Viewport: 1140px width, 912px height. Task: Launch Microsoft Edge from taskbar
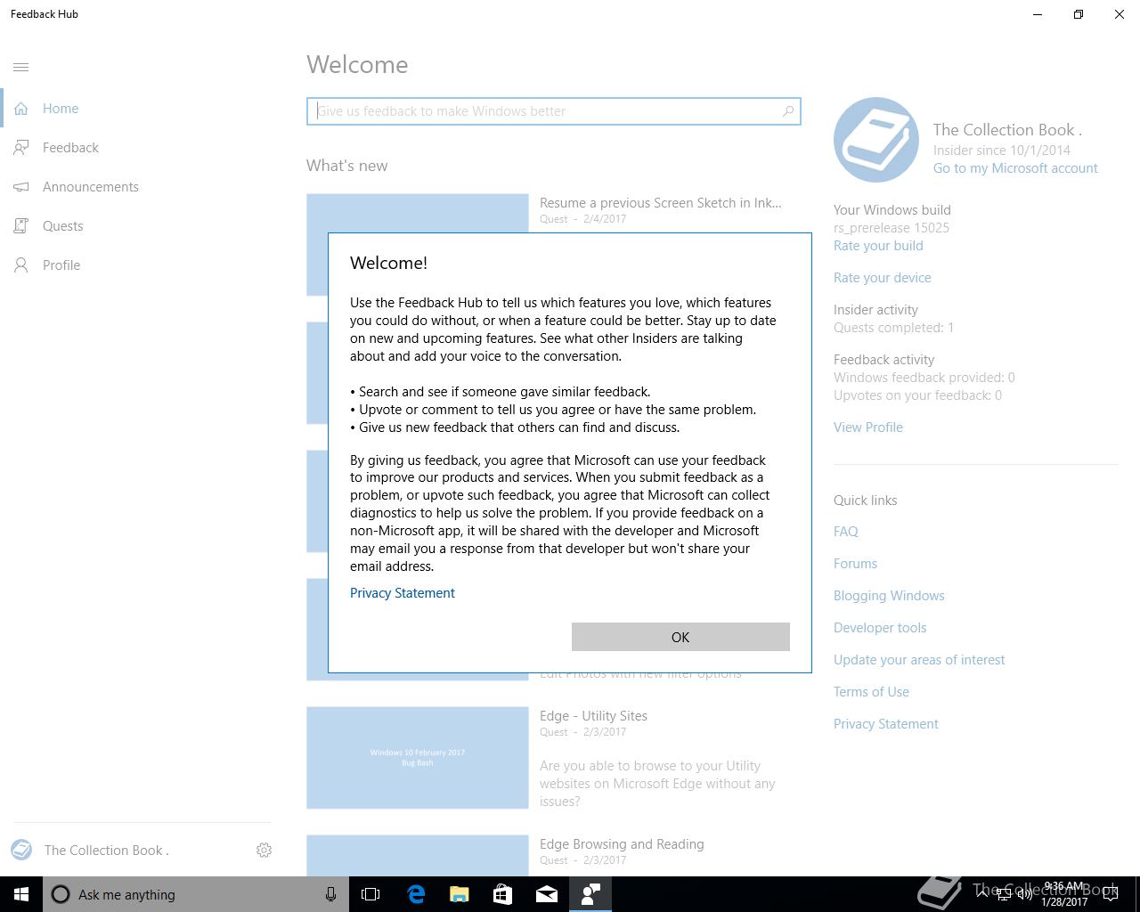pyautogui.click(x=416, y=894)
